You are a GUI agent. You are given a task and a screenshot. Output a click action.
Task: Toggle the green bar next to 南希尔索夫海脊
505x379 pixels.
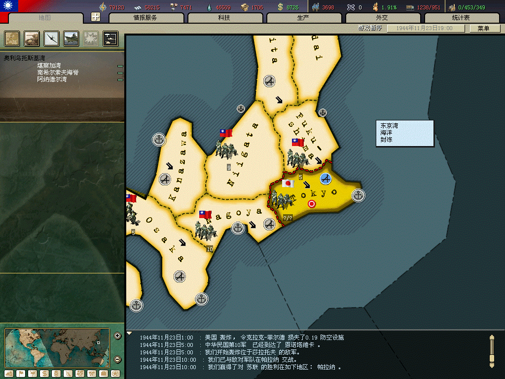click(120, 73)
